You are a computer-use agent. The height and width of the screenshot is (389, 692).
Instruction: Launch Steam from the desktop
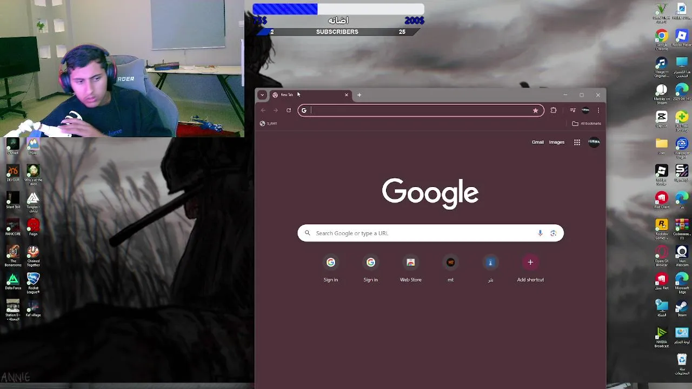pyautogui.click(x=682, y=308)
